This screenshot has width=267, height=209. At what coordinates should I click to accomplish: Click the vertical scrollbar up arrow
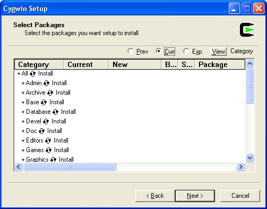pos(250,64)
